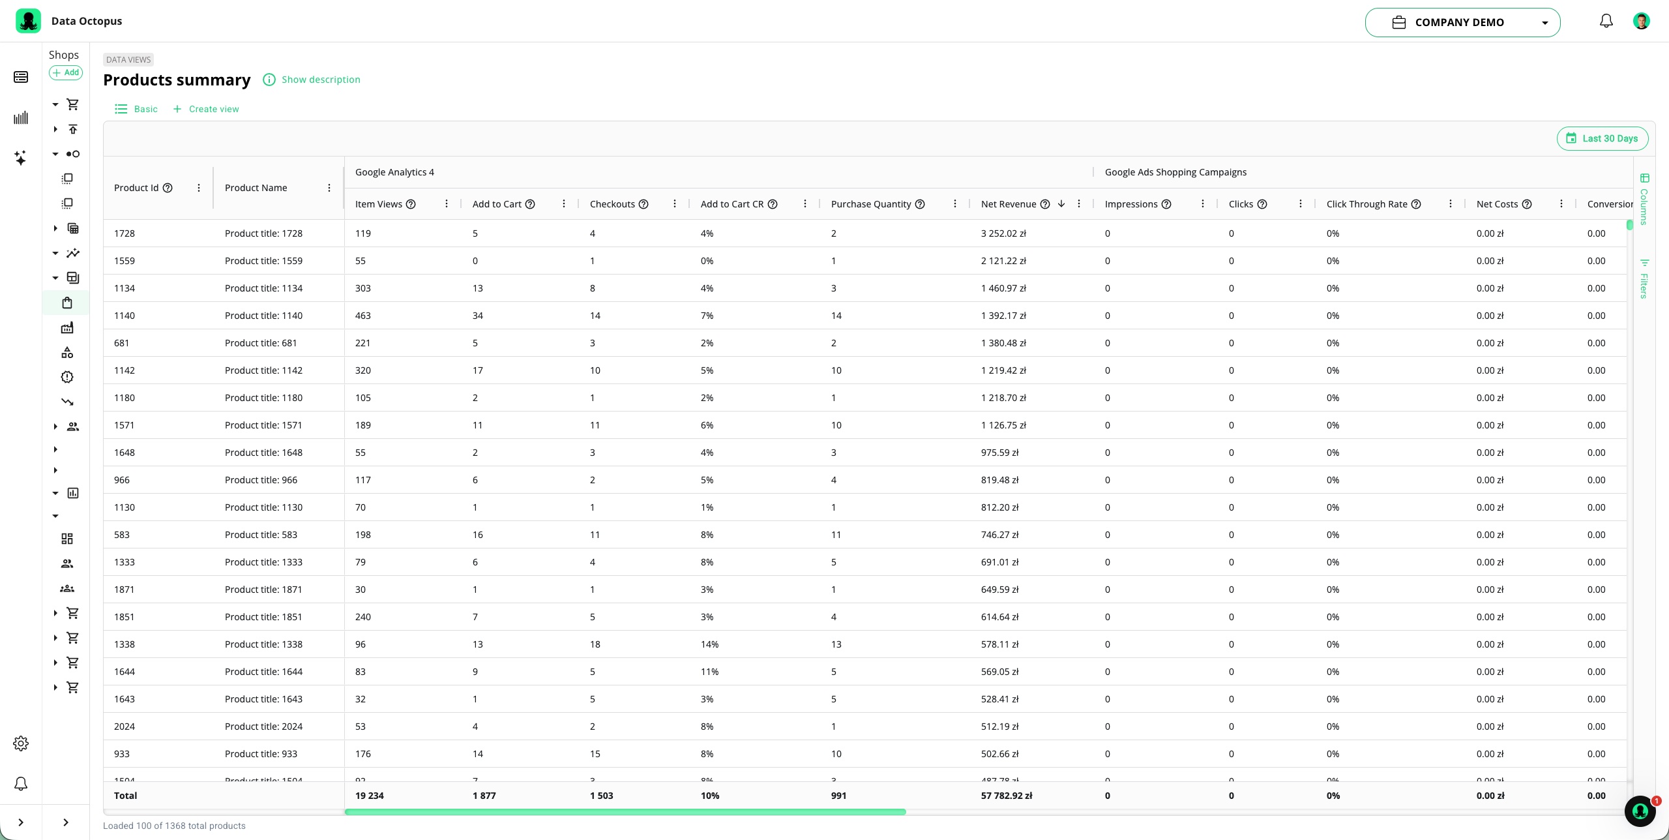Open the Columns side panel tab
The image size is (1669, 840).
click(1644, 200)
